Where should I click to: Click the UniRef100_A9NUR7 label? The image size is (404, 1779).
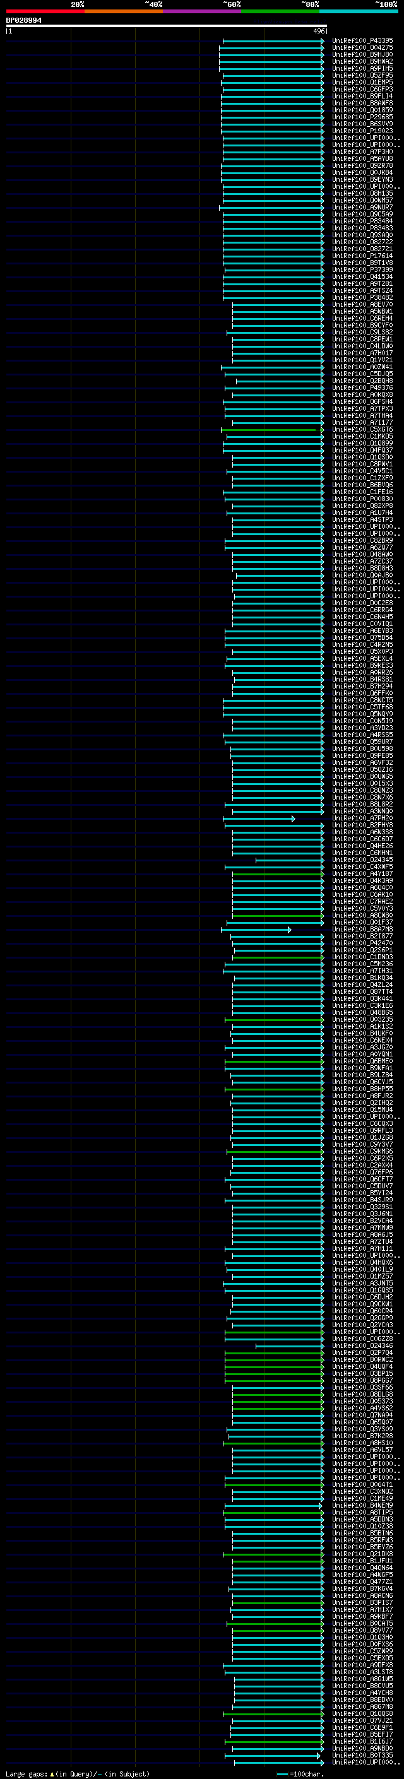click(362, 207)
